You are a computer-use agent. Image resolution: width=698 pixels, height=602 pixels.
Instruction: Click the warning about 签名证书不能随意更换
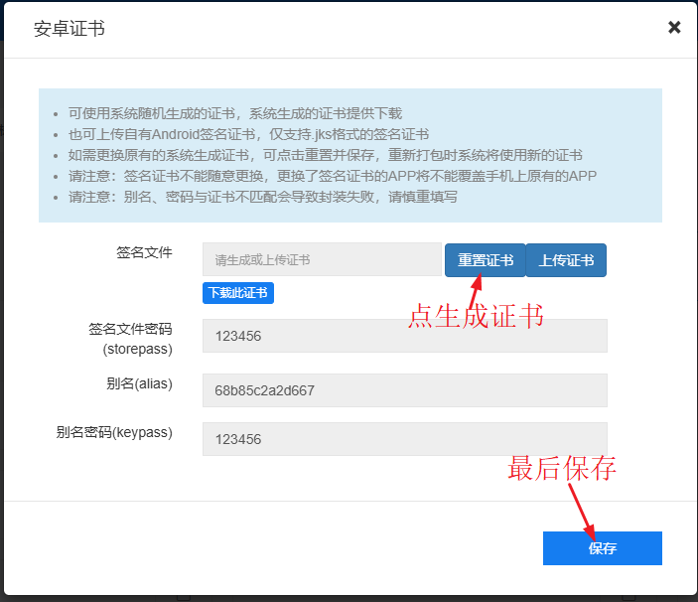click(332, 176)
